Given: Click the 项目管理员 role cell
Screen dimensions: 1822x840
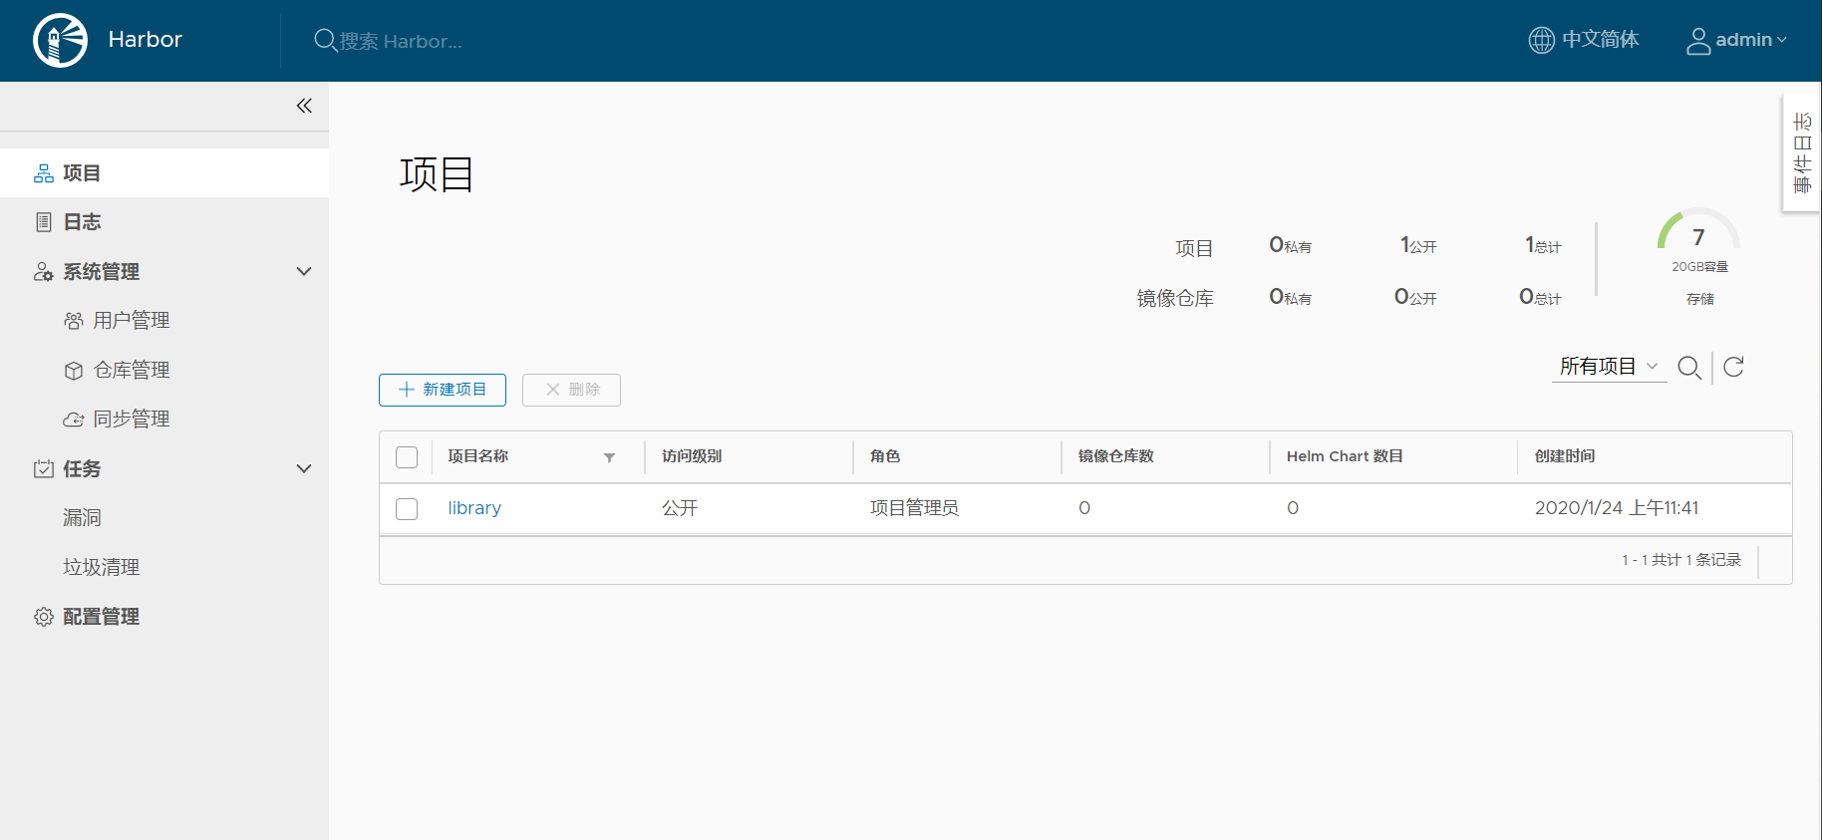Looking at the screenshot, I should click(914, 508).
